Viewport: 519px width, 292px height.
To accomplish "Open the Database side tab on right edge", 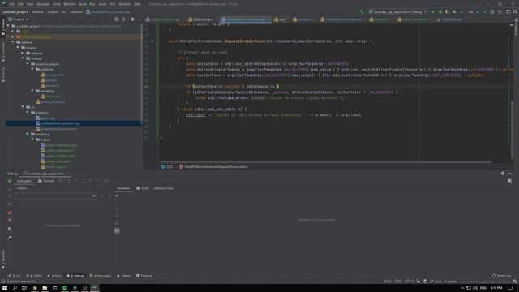I will pos(516,28).
